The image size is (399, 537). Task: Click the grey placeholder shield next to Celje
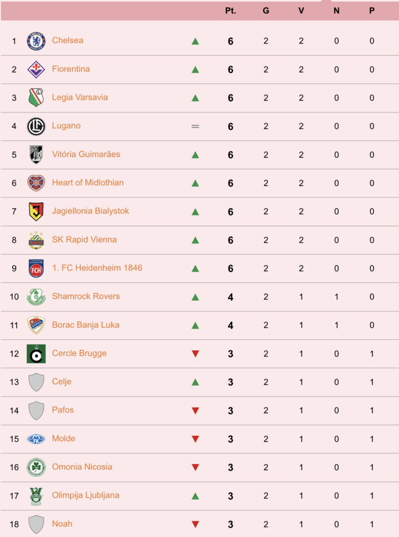[36, 382]
